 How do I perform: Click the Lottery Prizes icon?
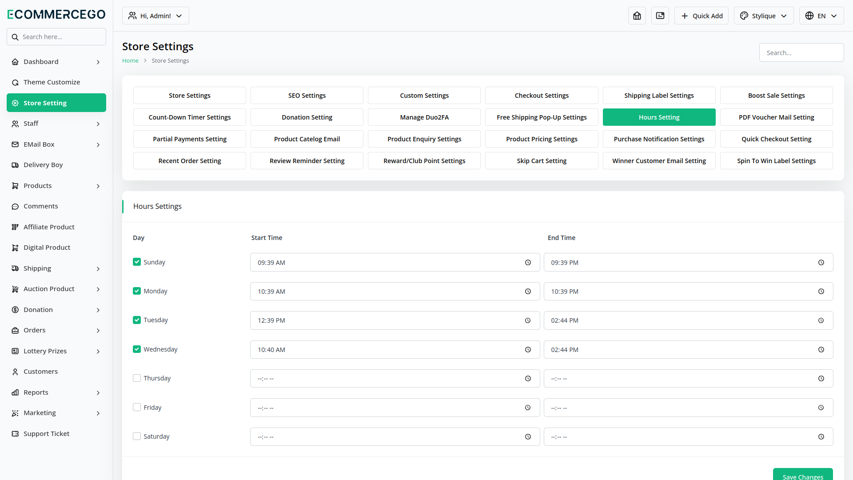pos(15,351)
